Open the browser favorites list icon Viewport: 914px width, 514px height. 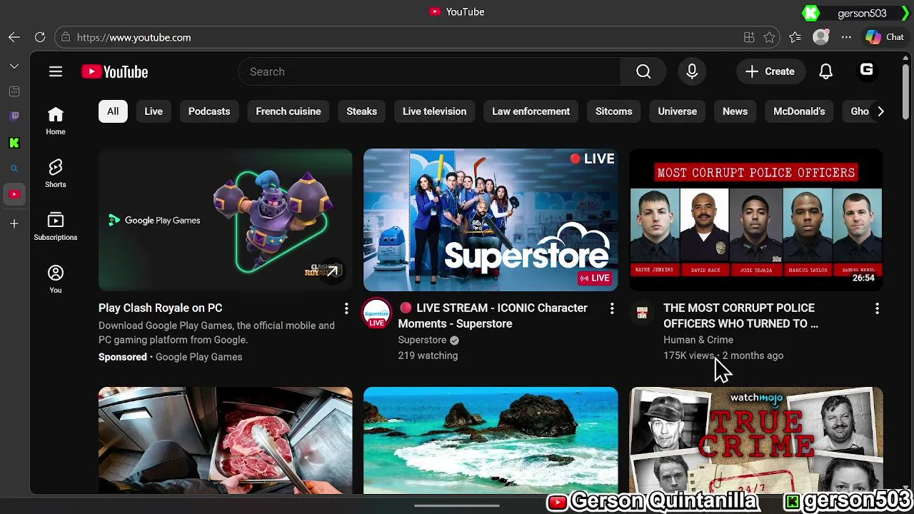(795, 37)
